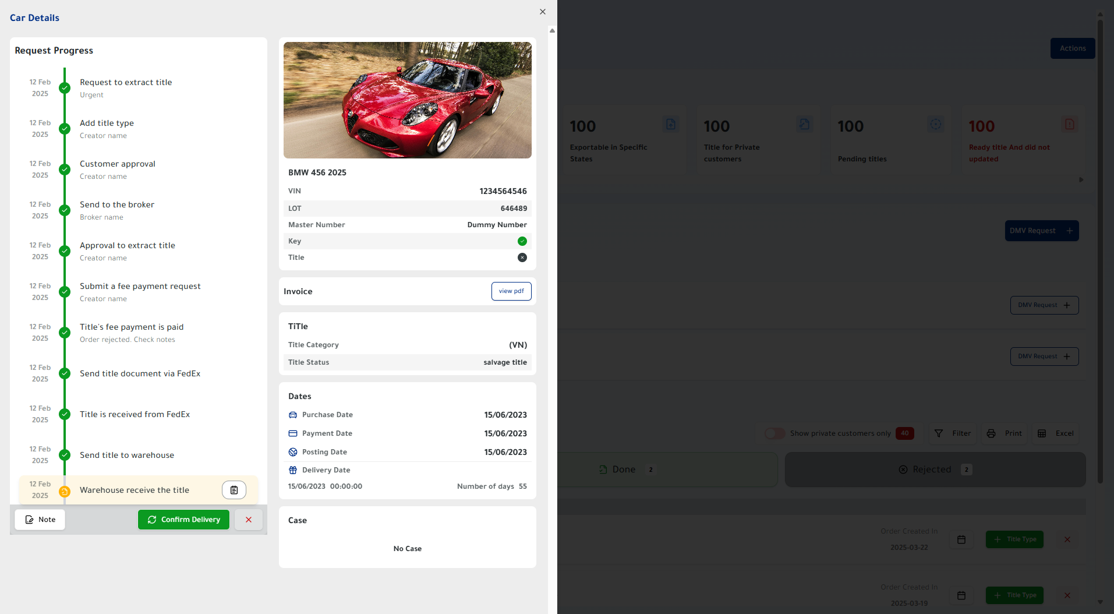Viewport: 1114px width, 614px height.
Task: Click Title Type button for order 2025-03-22
Action: point(1014,539)
